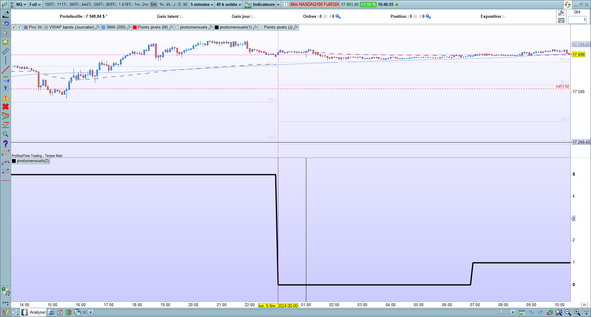
Task: Switch to the 4h timeframe
Action: click(168, 5)
